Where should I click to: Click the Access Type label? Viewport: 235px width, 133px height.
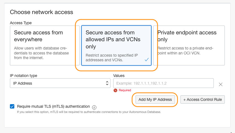(21, 23)
